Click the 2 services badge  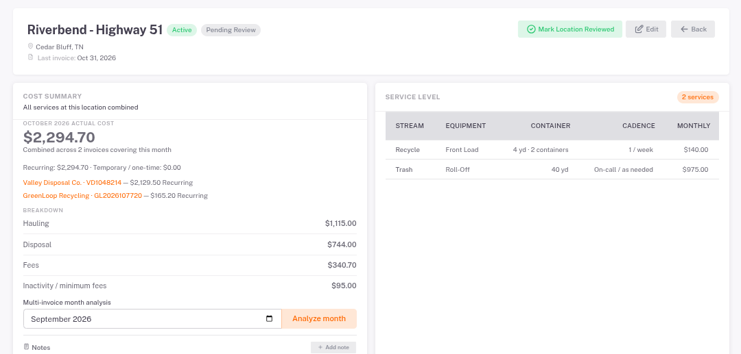pos(698,97)
